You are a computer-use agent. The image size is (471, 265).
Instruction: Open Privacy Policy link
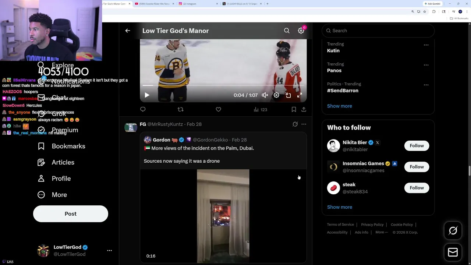(x=372, y=225)
